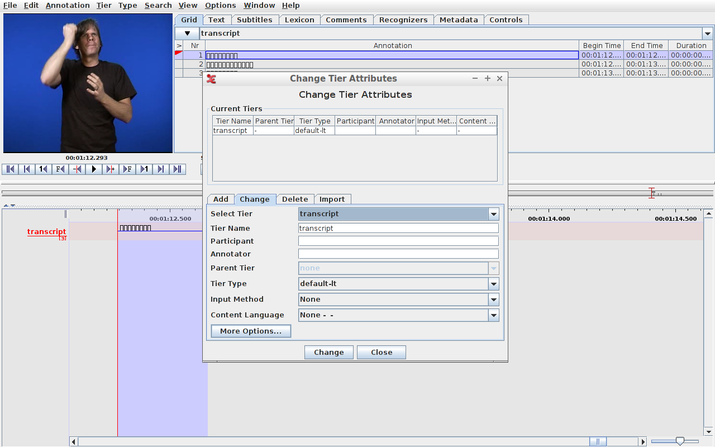Start media playback with the play button

tap(94, 169)
